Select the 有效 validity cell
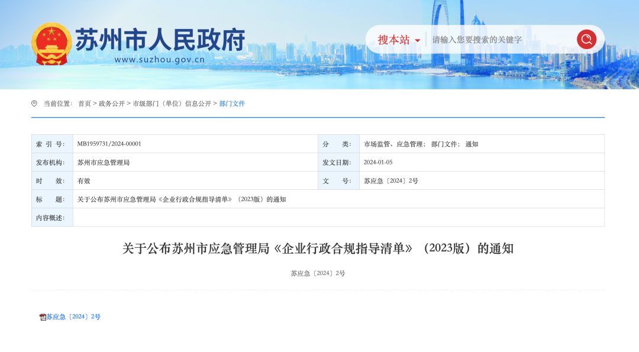 [x=195, y=180]
